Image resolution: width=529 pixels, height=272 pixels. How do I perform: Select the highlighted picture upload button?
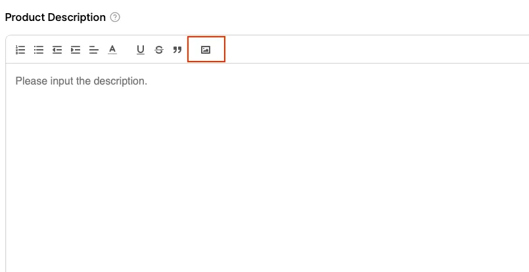coord(206,50)
